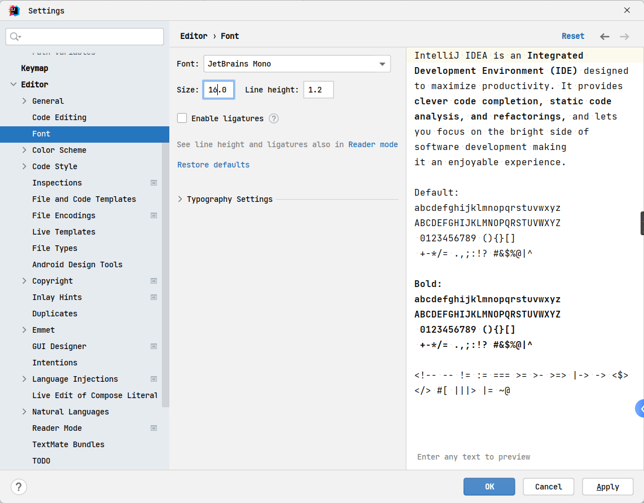This screenshot has width=644, height=503.
Task: Click project-level icon next to Language Injections
Action: coord(154,379)
